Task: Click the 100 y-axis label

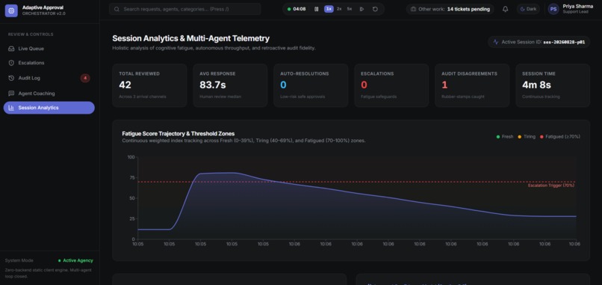Action: pyautogui.click(x=131, y=157)
